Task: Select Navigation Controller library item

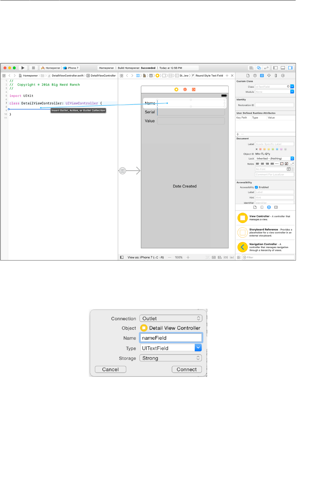Action: tap(265, 247)
